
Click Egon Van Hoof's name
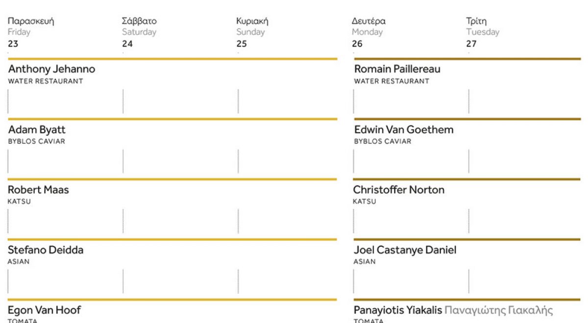click(44, 310)
